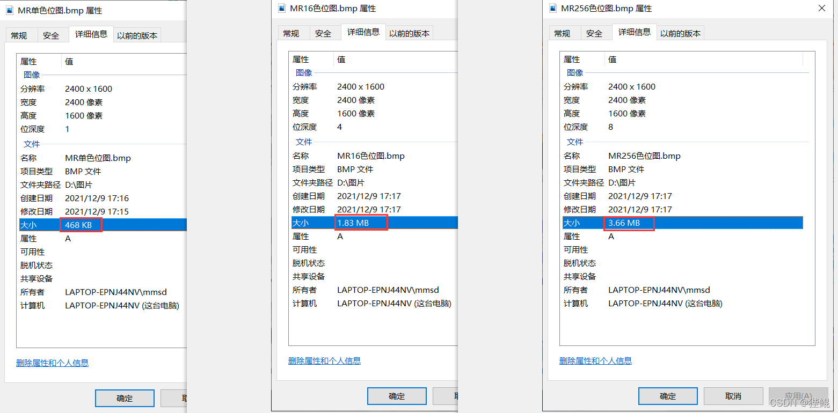Click 属性 column header in MR单色位图.bmp window
The height and width of the screenshot is (413, 838).
(x=28, y=62)
